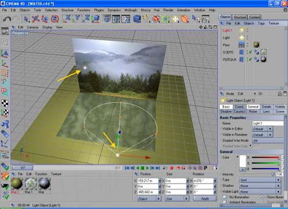The image size is (288, 209).
Task: Open the NURBS objects icon
Action: 156,19
